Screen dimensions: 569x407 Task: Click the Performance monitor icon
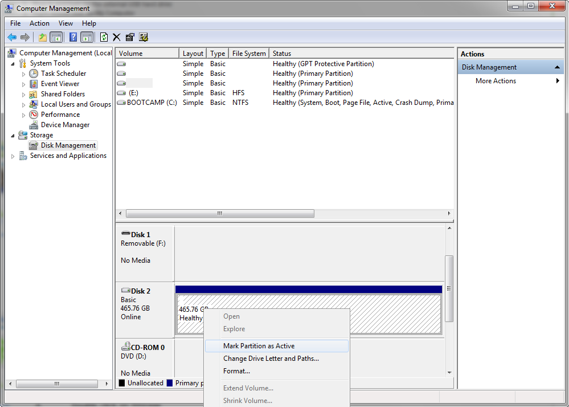[x=34, y=115]
